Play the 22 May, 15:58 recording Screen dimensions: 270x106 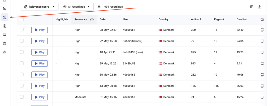coord(40,41)
